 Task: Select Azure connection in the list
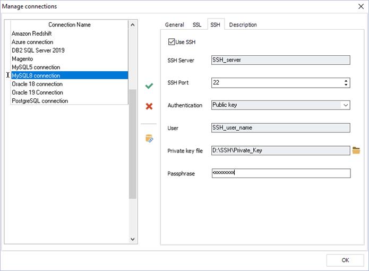tap(70, 42)
